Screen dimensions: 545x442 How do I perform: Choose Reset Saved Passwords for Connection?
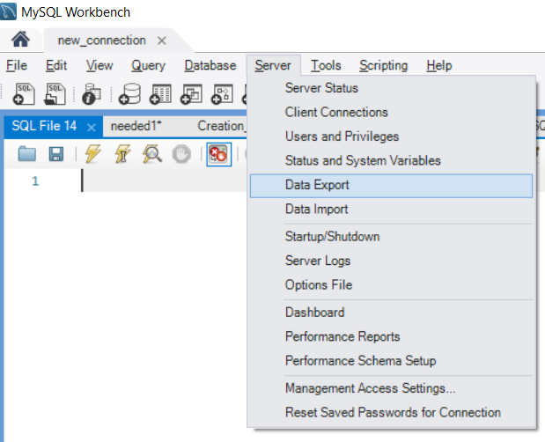coord(391,412)
